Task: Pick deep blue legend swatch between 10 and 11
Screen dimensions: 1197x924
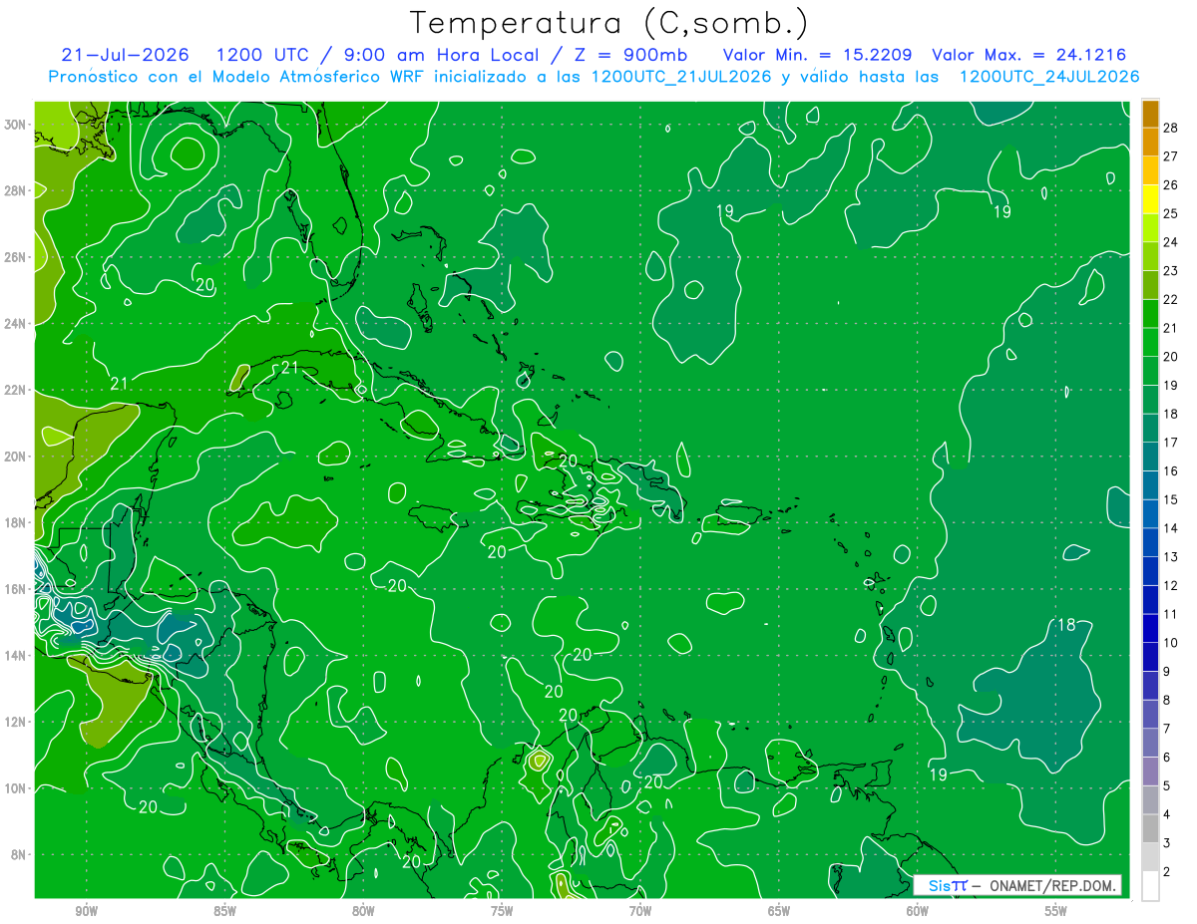Action: click(x=1150, y=629)
